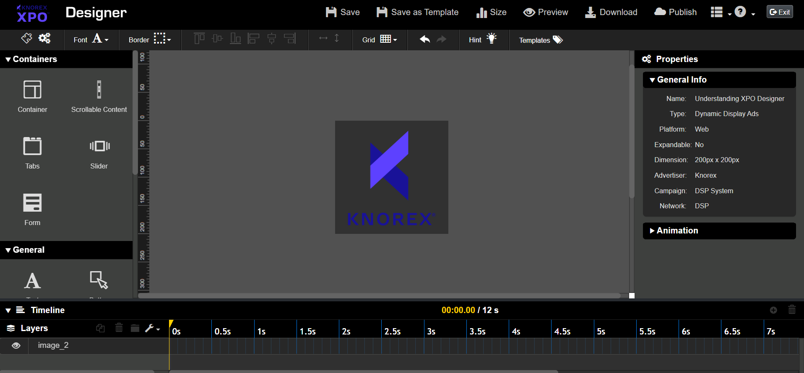Image resolution: width=804 pixels, height=373 pixels.
Task: Exit the Designer
Action: [x=780, y=12]
